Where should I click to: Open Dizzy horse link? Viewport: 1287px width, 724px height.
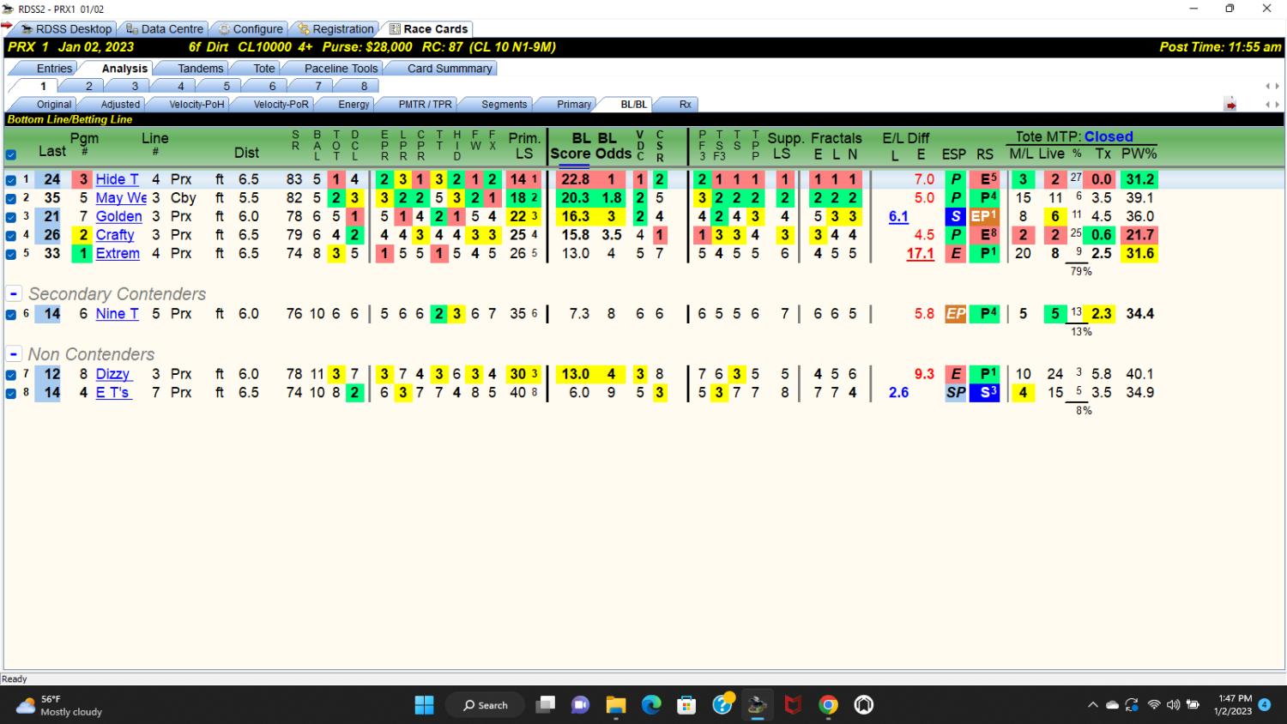[112, 374]
